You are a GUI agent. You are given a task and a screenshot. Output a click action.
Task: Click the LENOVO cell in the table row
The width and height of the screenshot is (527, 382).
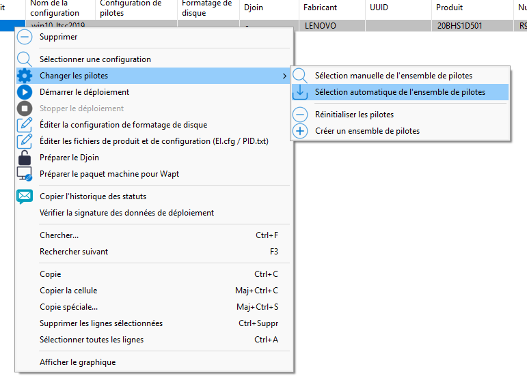(320, 26)
